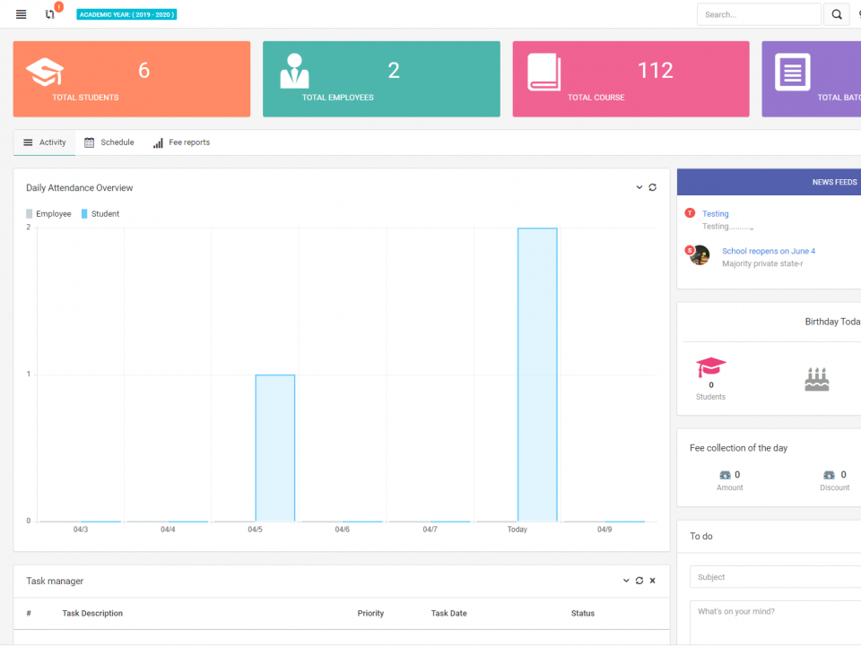
Task: Select the search magnifier icon
Action: coord(837,14)
